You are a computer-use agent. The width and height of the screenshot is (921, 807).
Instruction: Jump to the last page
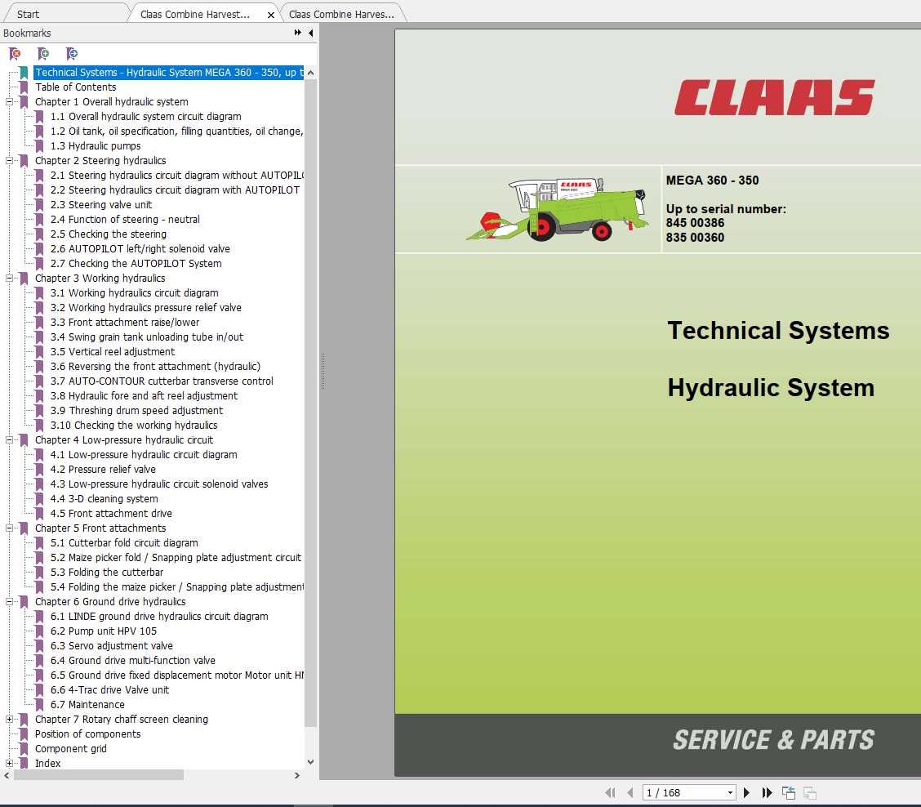click(x=767, y=792)
